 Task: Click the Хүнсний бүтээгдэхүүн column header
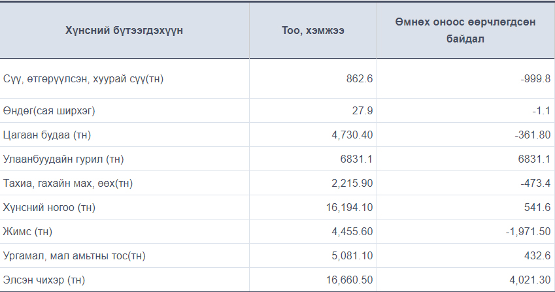tap(124, 31)
